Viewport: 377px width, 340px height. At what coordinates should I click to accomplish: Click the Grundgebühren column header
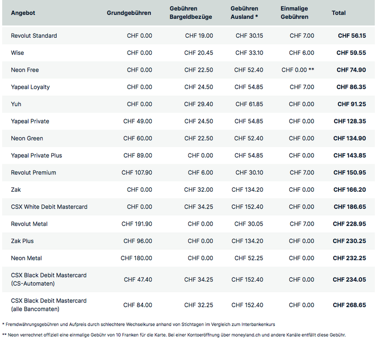coord(129,13)
